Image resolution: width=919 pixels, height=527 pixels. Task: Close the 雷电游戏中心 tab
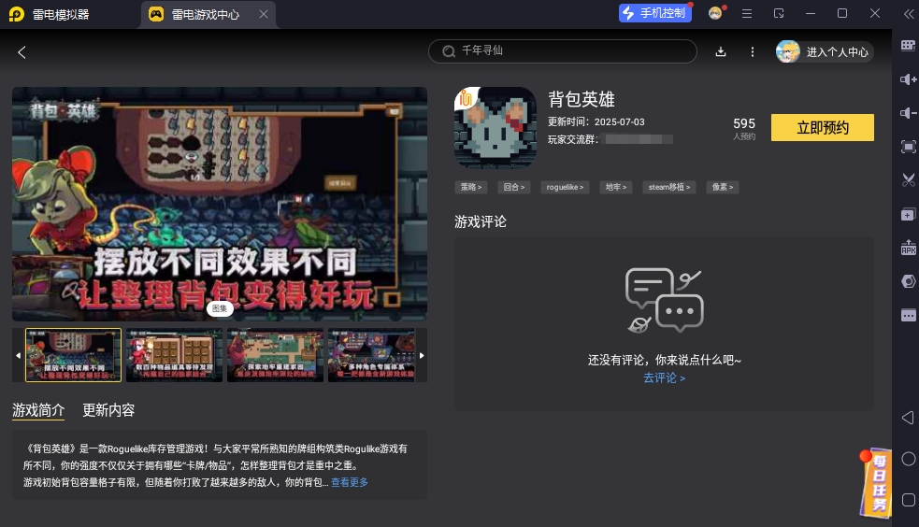click(264, 14)
